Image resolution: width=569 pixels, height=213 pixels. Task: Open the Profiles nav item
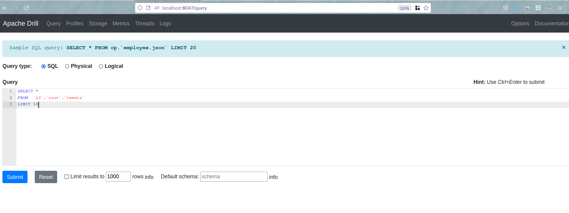[x=75, y=24]
